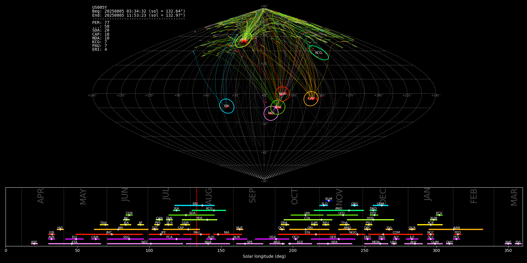Click the DEC month label in timeline
This screenshot has width=527, height=263.
(383, 196)
